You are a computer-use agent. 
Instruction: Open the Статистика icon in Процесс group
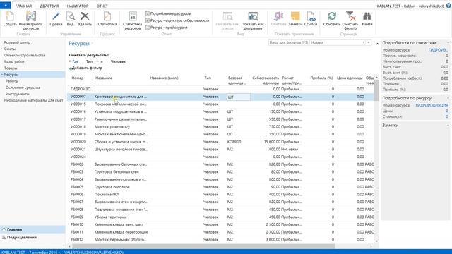click(107, 16)
